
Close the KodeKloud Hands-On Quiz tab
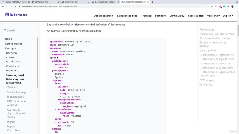click(118, 2)
